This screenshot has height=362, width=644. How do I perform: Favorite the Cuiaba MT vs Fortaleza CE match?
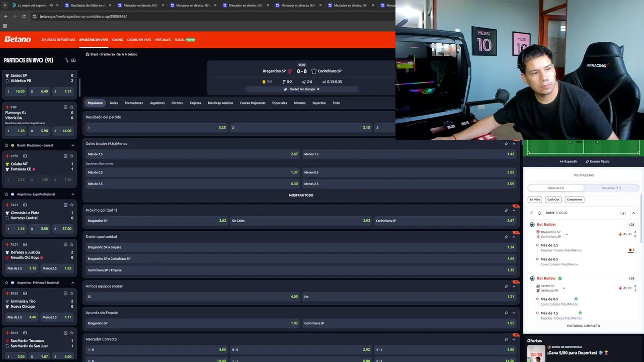pyautogui.click(x=72, y=156)
